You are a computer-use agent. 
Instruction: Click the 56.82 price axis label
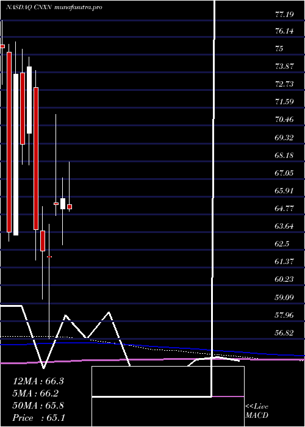(284, 333)
